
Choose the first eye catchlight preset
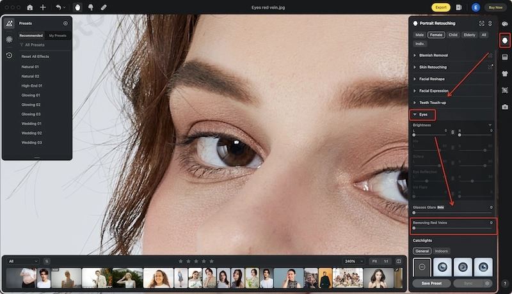pos(442,267)
